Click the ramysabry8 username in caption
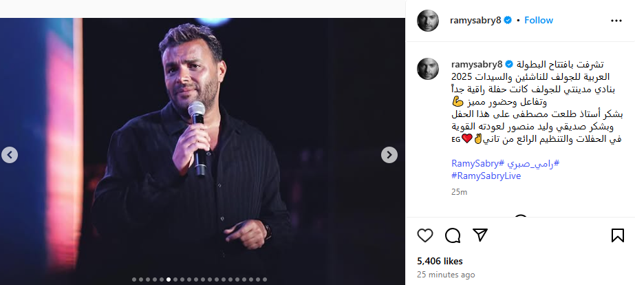The image size is (635, 285). [x=477, y=65]
